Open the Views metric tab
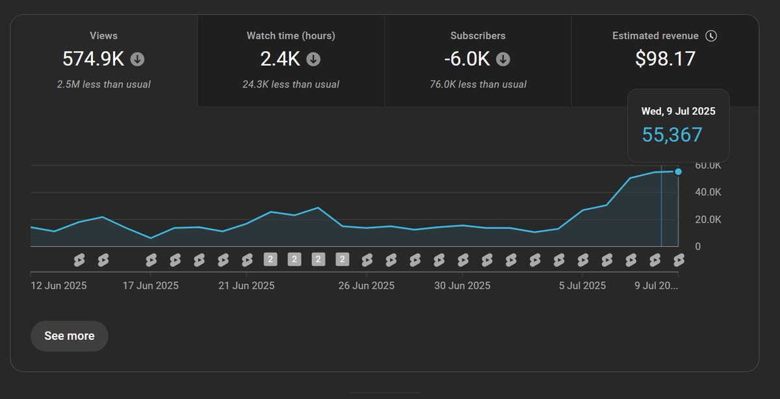The width and height of the screenshot is (780, 399). tap(104, 60)
